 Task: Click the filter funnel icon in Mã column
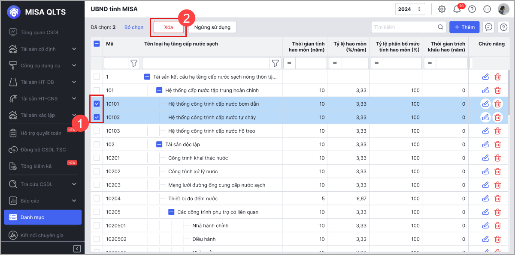[134, 63]
